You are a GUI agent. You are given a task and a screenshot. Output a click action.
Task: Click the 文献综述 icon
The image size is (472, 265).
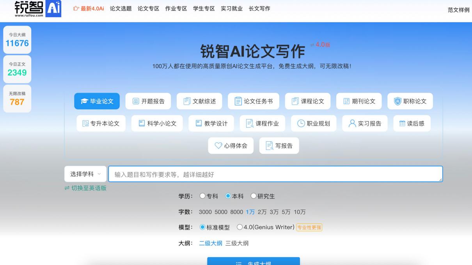[x=187, y=101]
